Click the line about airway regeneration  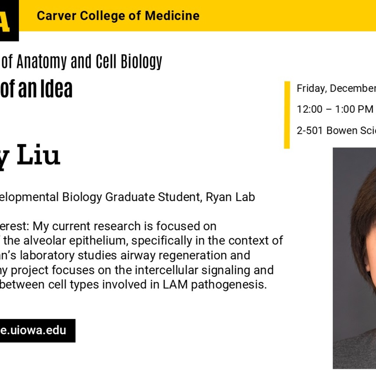coord(125,256)
